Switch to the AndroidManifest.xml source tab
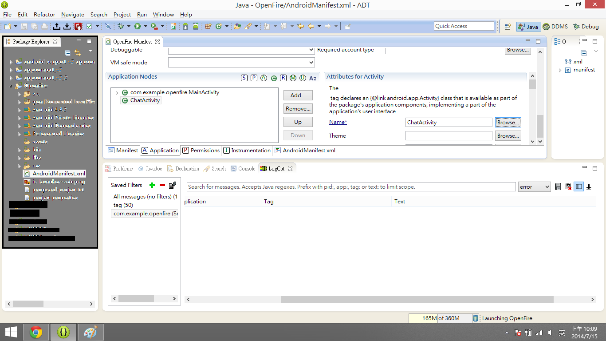606x341 pixels. coord(305,151)
